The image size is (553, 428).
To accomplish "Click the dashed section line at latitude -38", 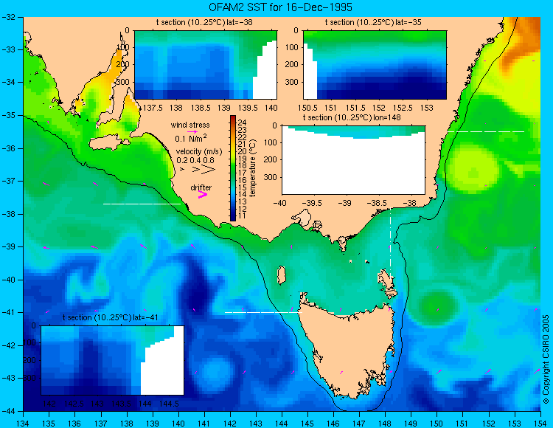I will 142,204.
